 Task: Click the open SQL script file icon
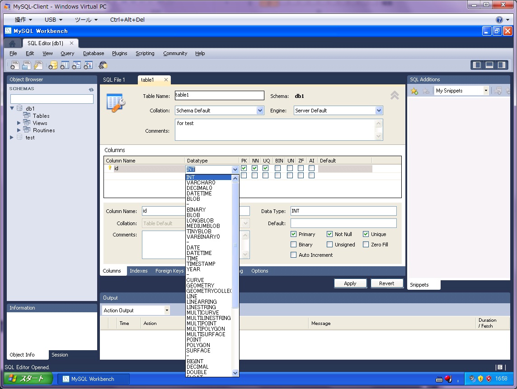tap(26, 65)
